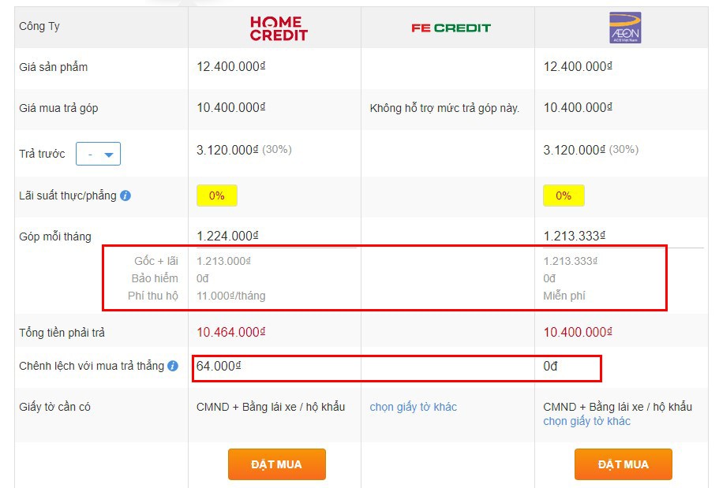The image size is (719, 488).
Task: Select AEON monthly payment 1.213.333đ
Action: (574, 236)
